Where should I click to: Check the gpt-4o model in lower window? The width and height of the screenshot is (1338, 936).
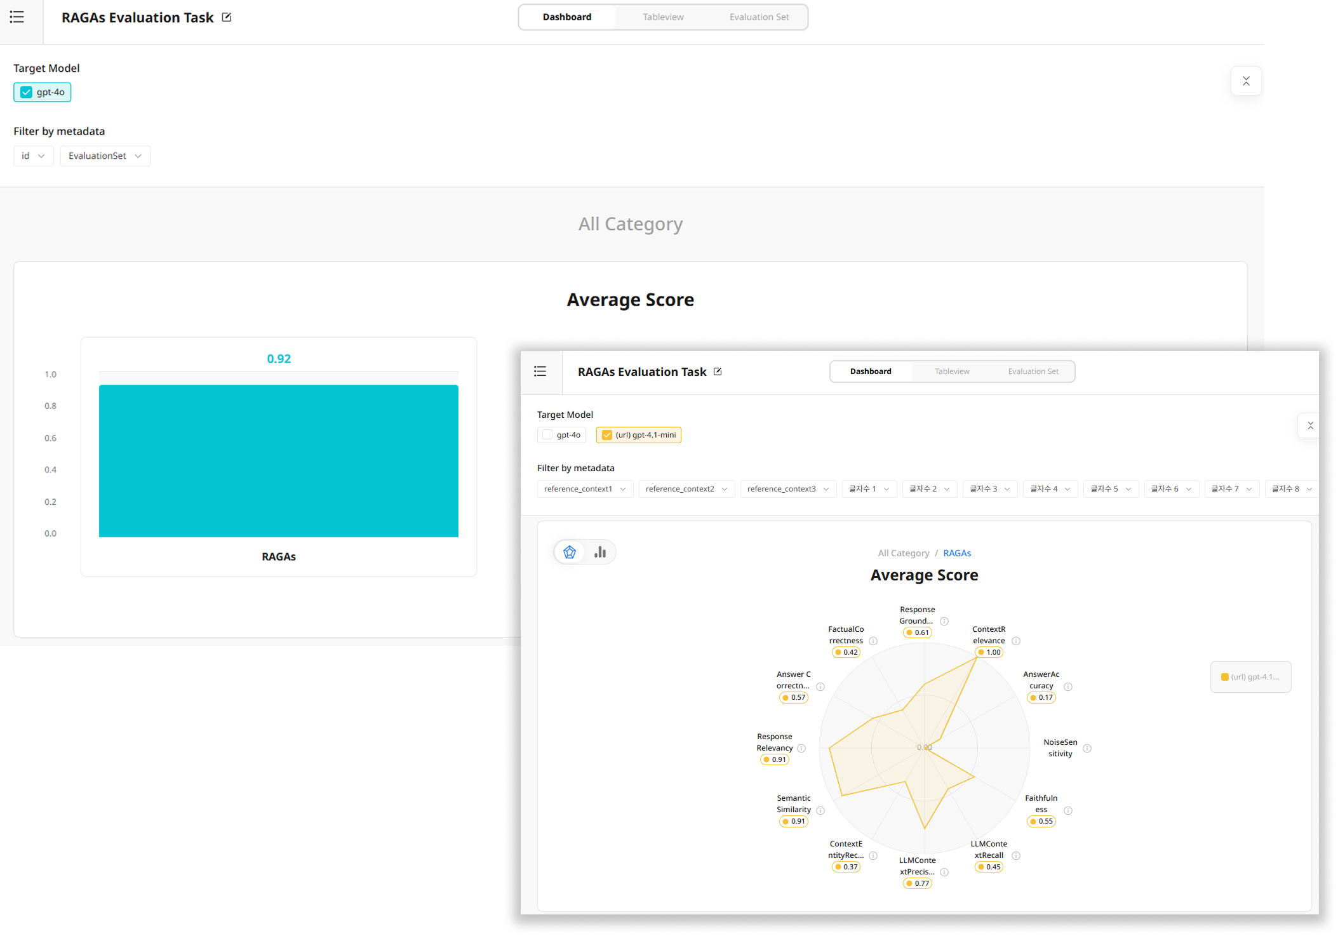click(x=547, y=435)
